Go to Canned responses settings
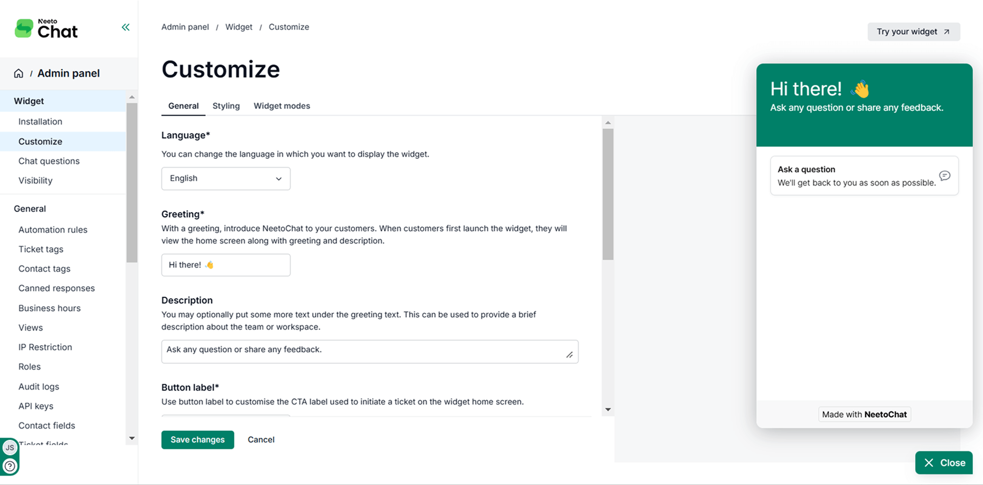 click(56, 288)
